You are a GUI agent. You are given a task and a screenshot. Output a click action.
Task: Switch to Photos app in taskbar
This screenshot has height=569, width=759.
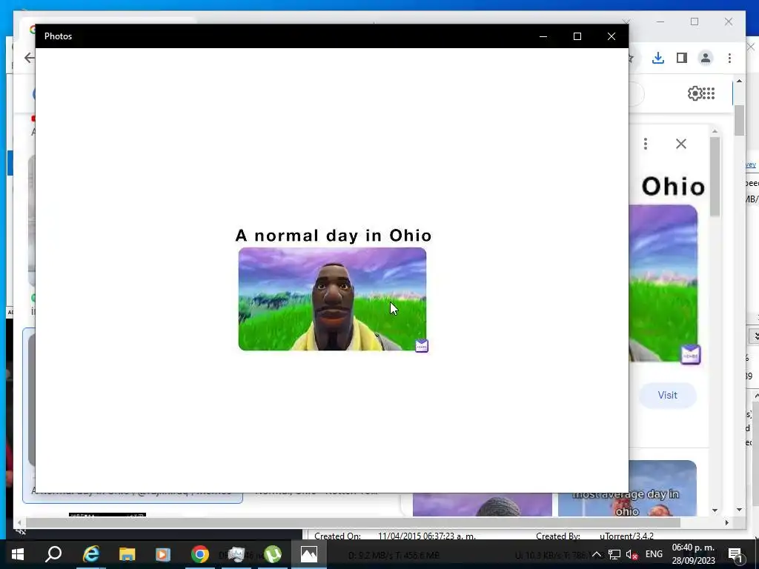[x=309, y=554]
